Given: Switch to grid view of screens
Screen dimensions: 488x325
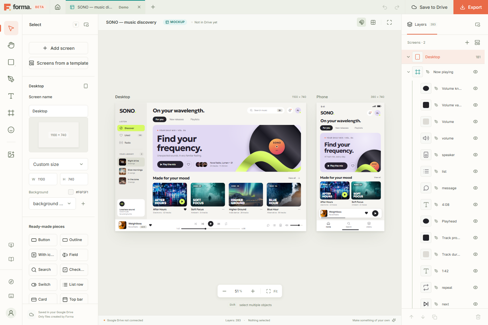Looking at the screenshot, I should 373,22.
